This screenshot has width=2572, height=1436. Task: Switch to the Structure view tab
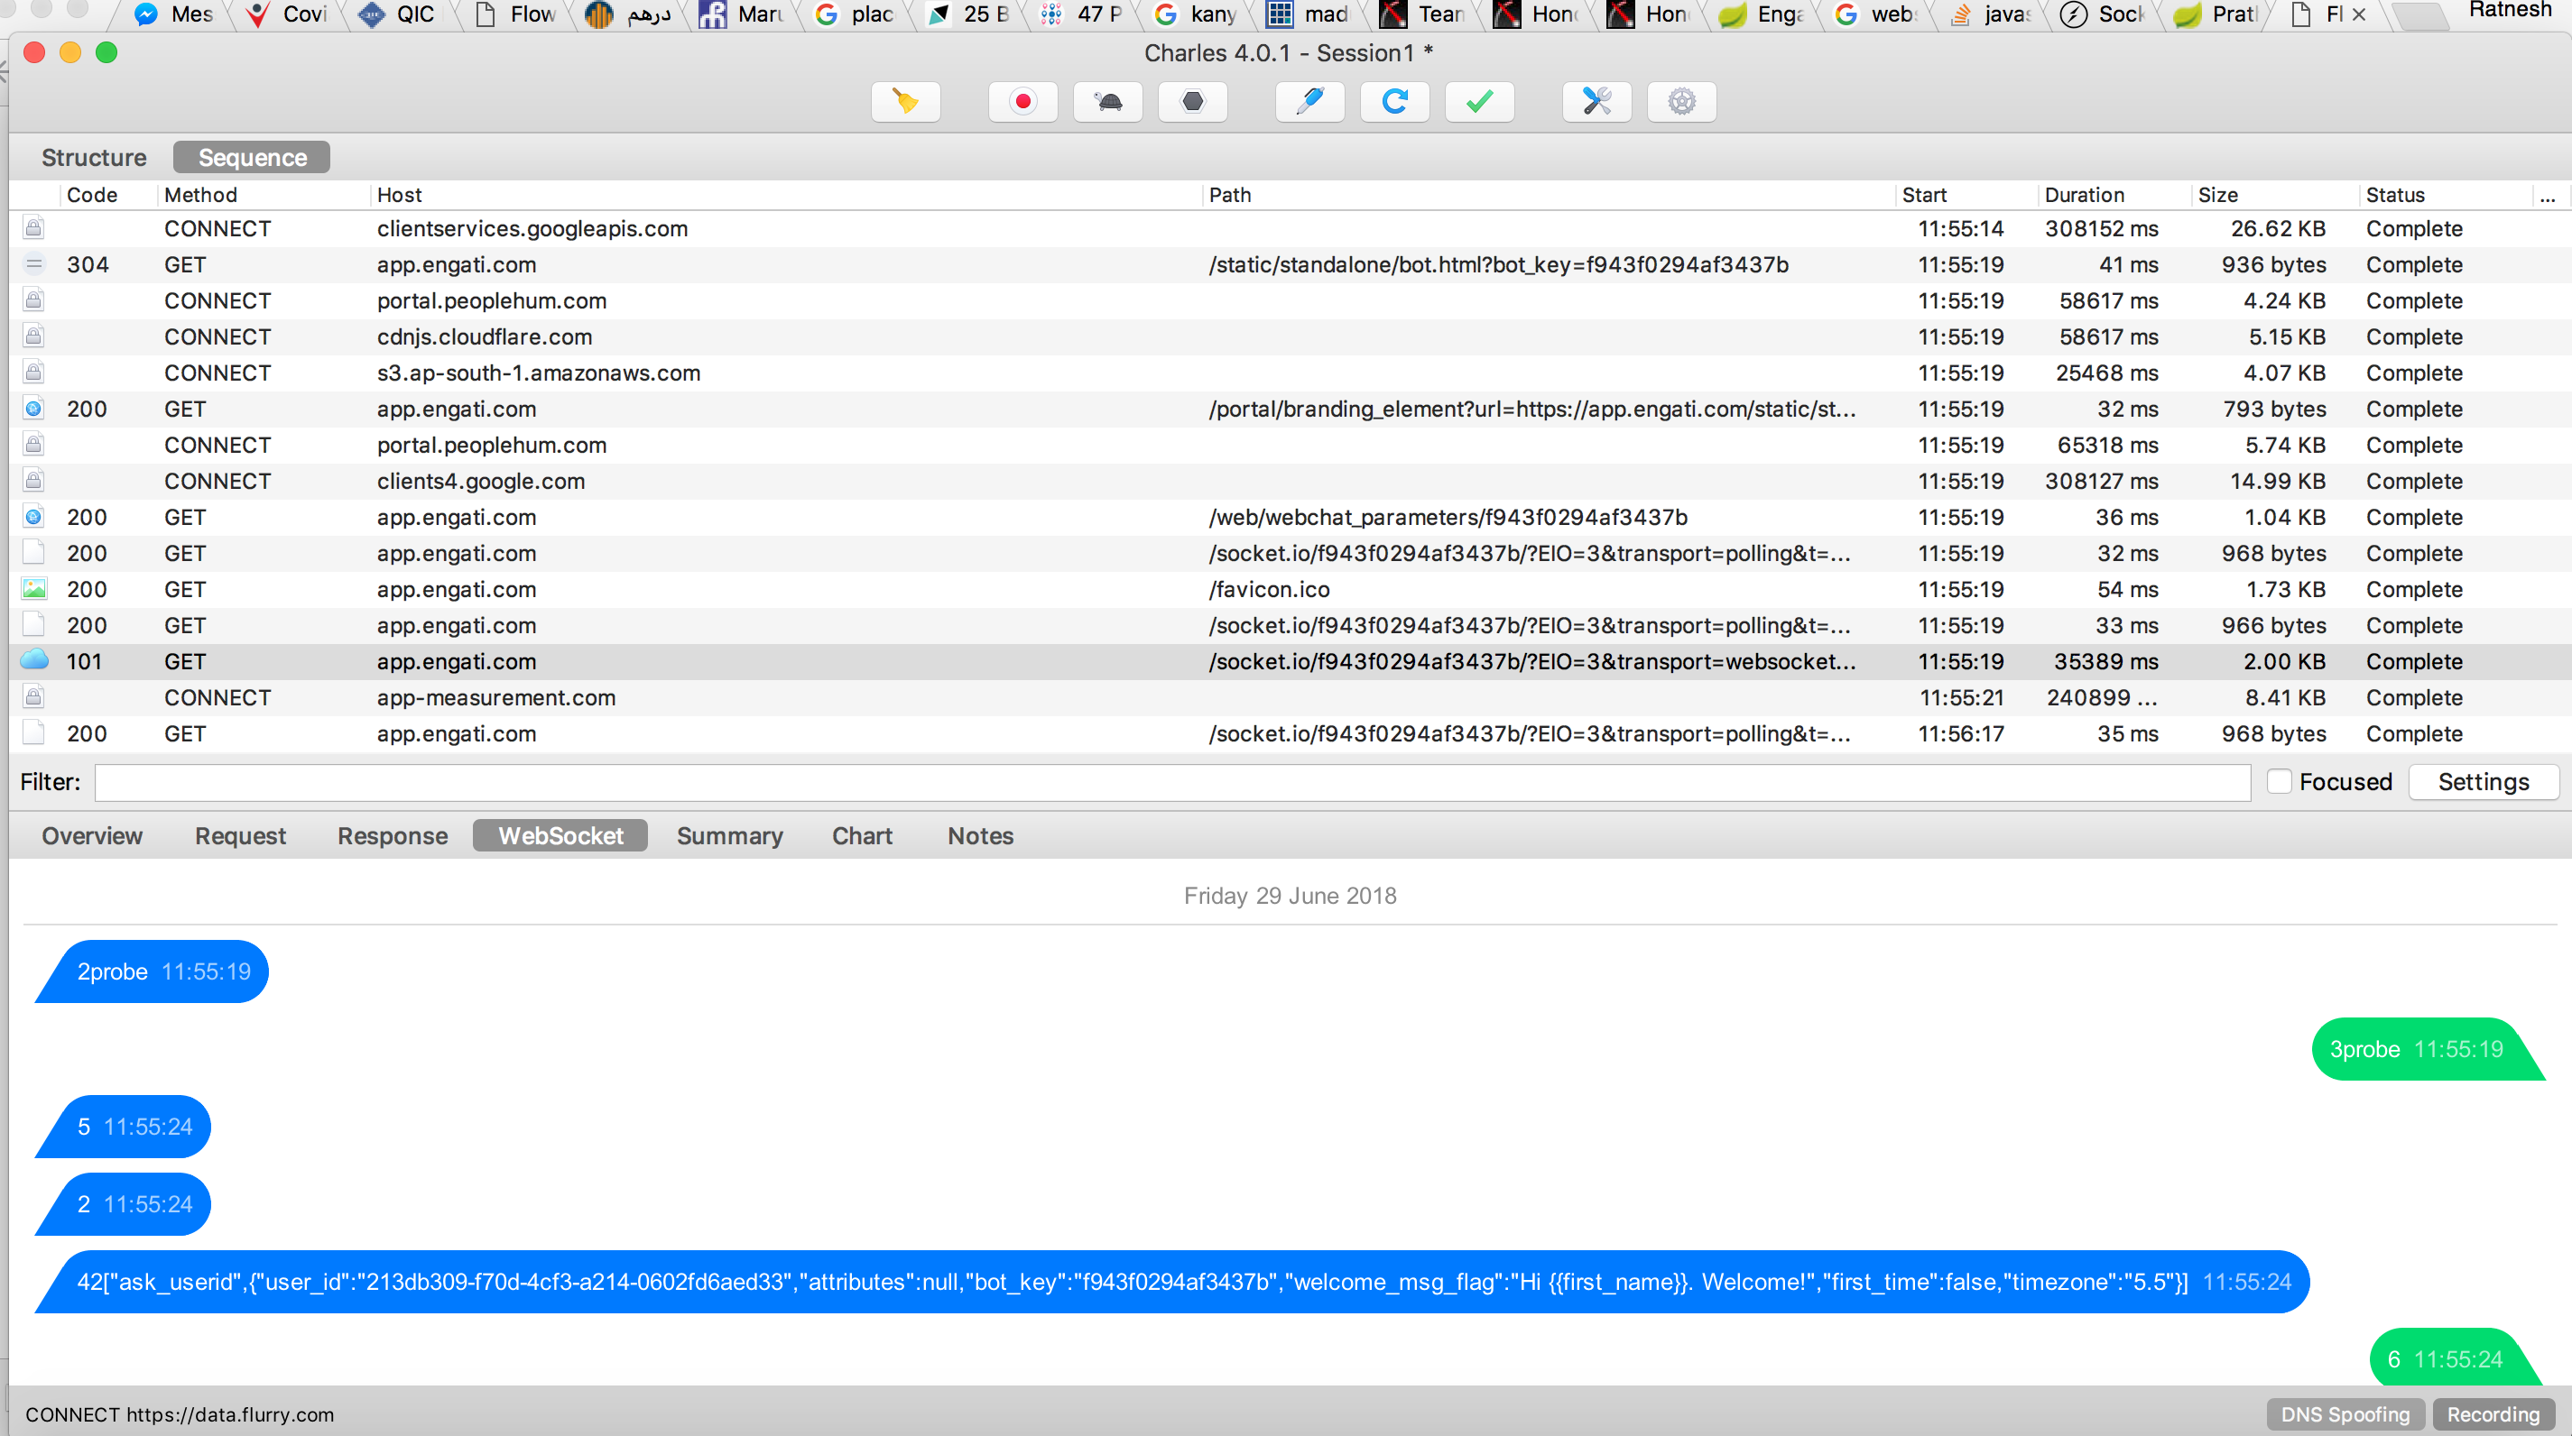(94, 158)
